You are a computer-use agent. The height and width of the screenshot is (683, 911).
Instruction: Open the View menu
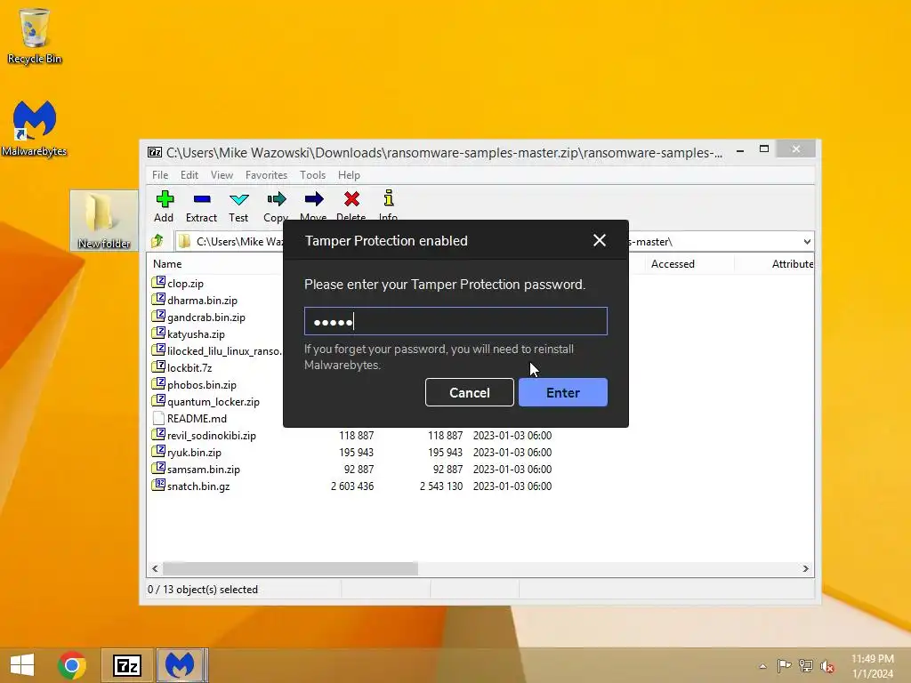click(222, 175)
